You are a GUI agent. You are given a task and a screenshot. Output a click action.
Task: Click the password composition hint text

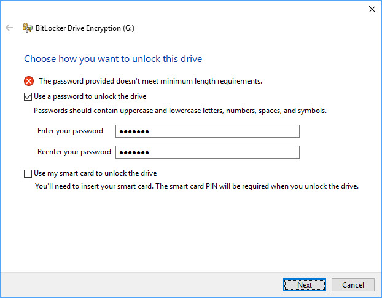click(180, 111)
